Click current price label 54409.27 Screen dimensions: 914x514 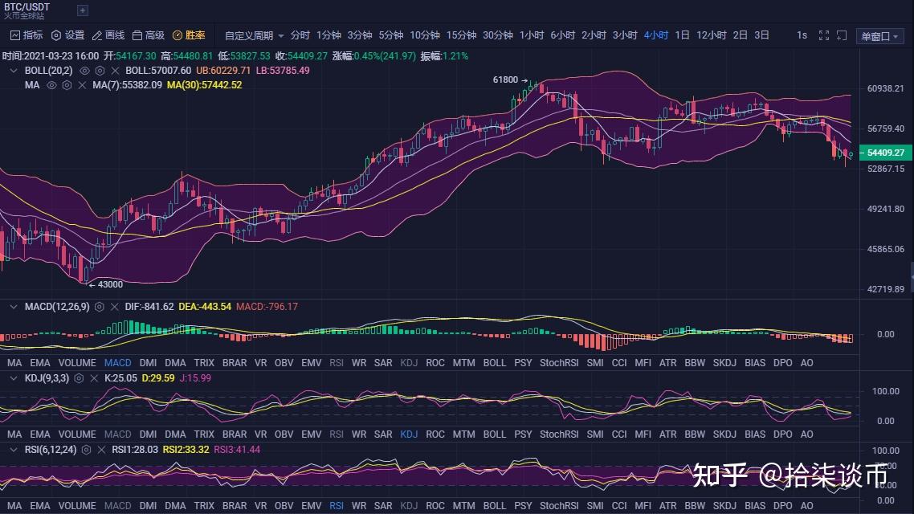click(x=885, y=153)
